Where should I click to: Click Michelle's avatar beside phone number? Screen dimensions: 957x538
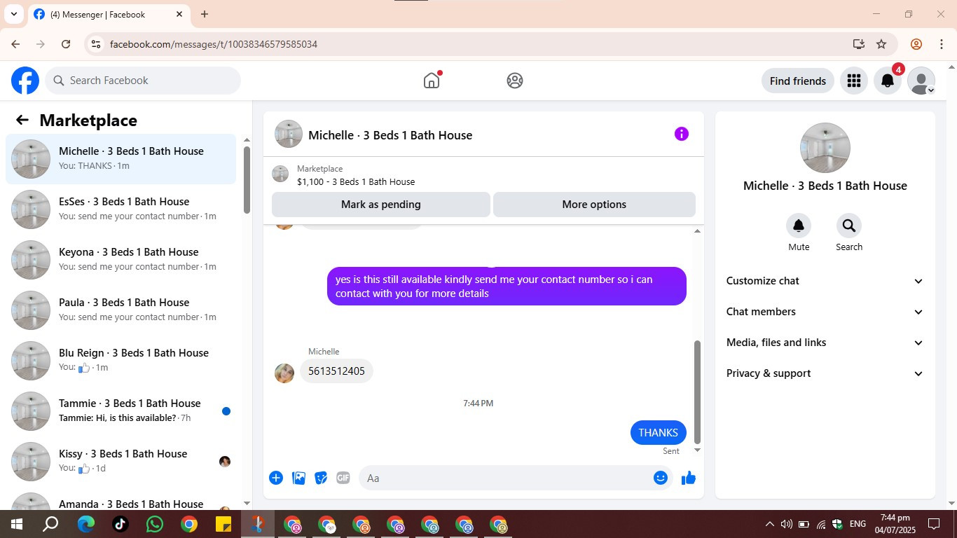tap(284, 373)
